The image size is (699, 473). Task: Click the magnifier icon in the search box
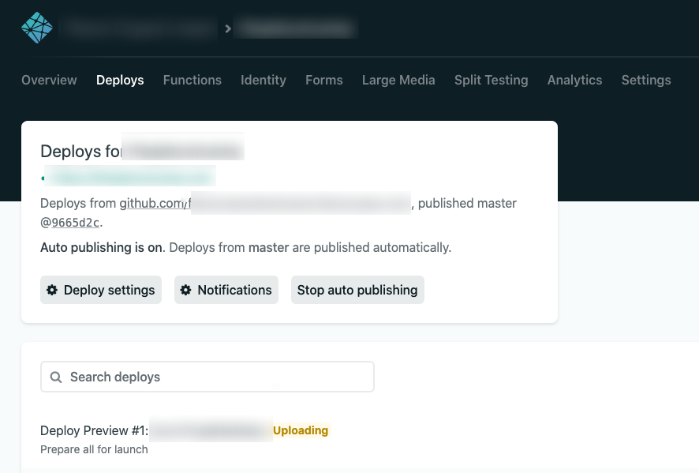[56, 377]
